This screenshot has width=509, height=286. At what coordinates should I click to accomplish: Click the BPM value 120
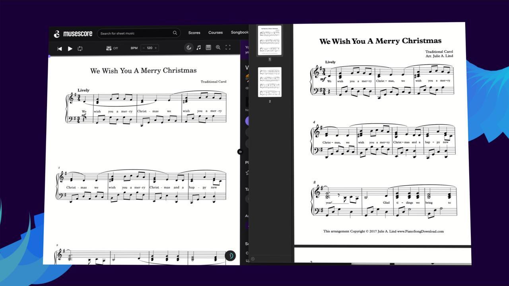[x=150, y=48]
